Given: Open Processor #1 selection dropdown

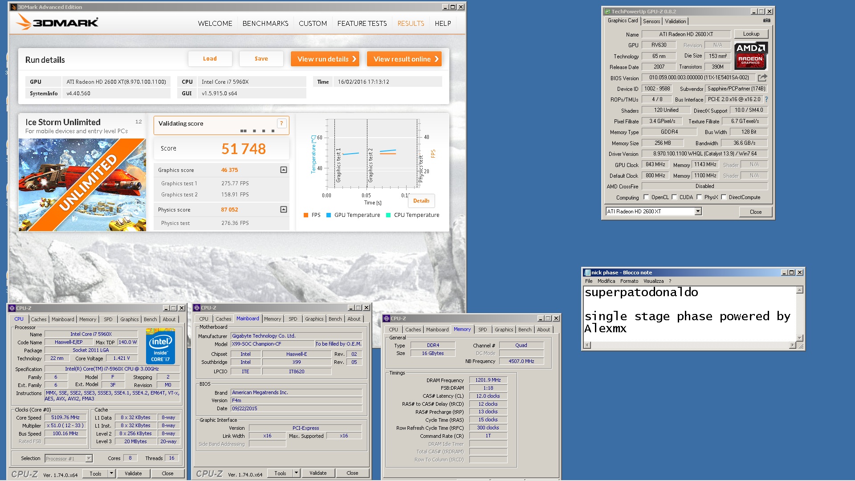Looking at the screenshot, I should tap(89, 458).
